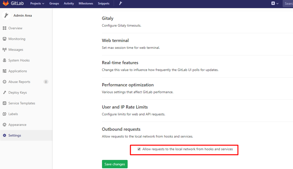The height and width of the screenshot is (169, 293).
Task: Click the Real-time features section heading
Action: pyautogui.click(x=120, y=63)
